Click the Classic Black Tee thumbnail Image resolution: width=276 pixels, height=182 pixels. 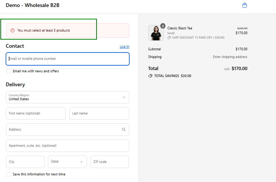(x=156, y=33)
